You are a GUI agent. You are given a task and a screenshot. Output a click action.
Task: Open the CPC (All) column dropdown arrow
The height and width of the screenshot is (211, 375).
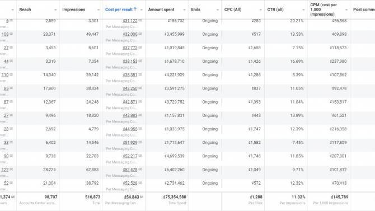coord(261,10)
